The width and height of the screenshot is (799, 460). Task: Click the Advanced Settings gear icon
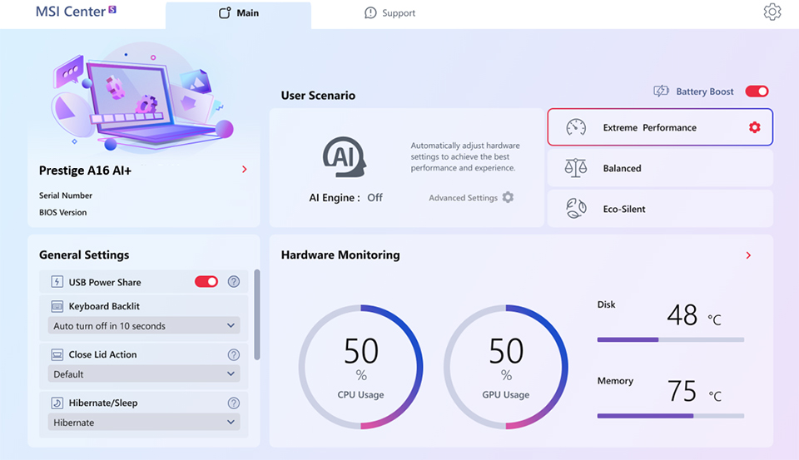coord(508,198)
